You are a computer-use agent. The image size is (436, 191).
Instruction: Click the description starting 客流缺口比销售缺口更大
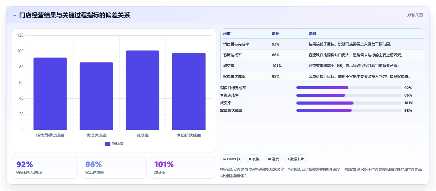pyautogui.click(x=356, y=55)
